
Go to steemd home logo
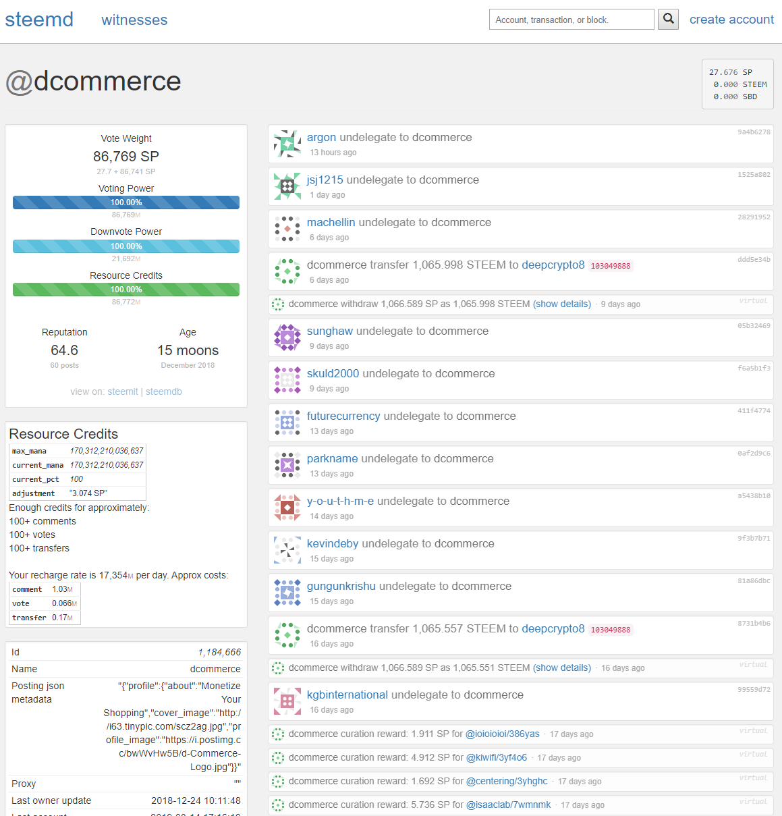(x=39, y=20)
